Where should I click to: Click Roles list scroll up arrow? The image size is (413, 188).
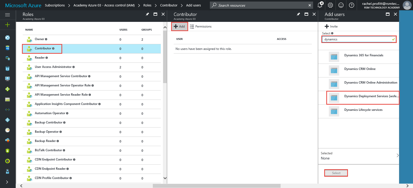pos(165,27)
